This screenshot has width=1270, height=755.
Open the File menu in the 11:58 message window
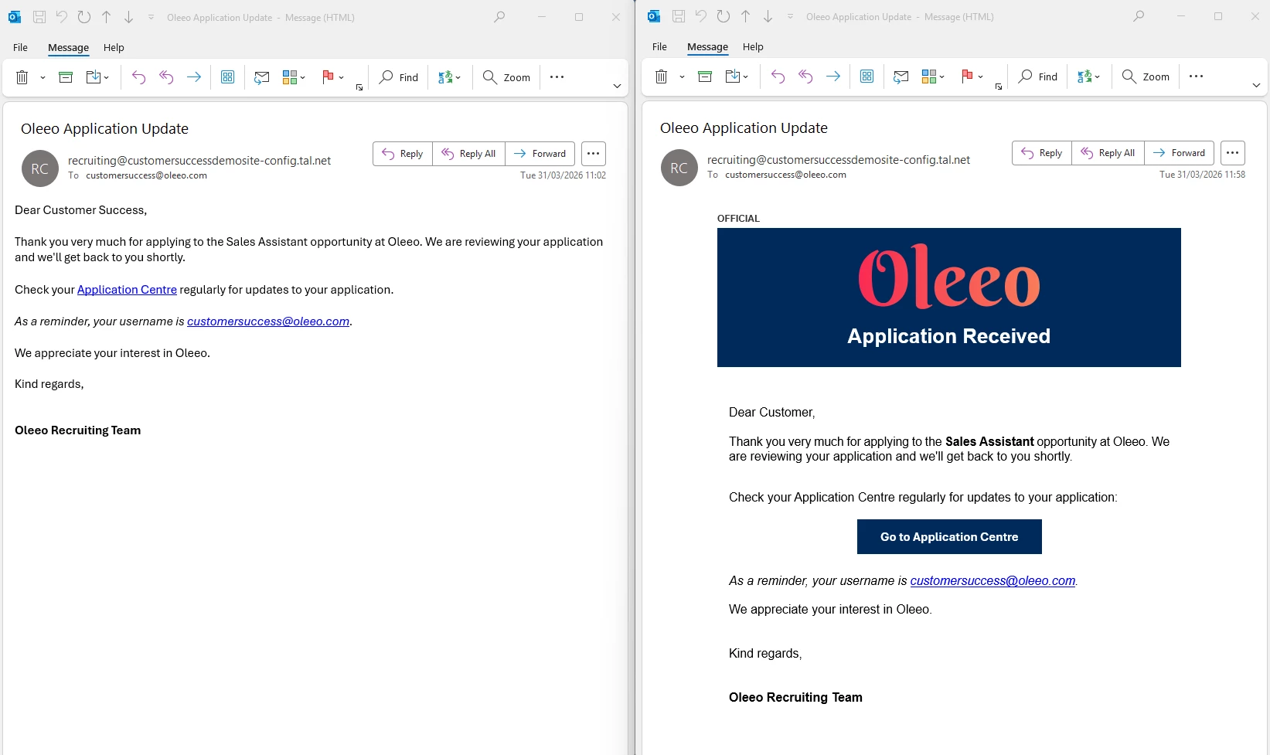[660, 46]
